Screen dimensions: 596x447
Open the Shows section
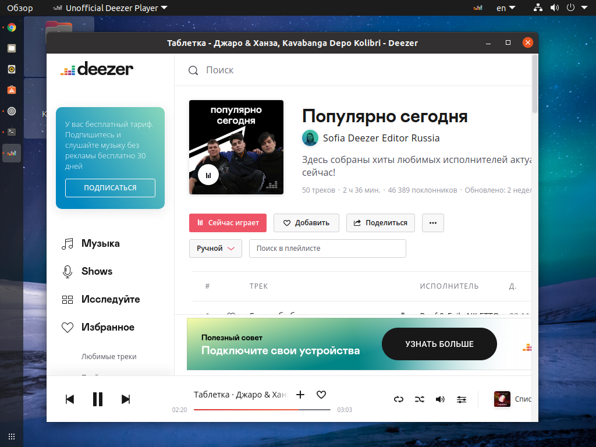(x=97, y=271)
